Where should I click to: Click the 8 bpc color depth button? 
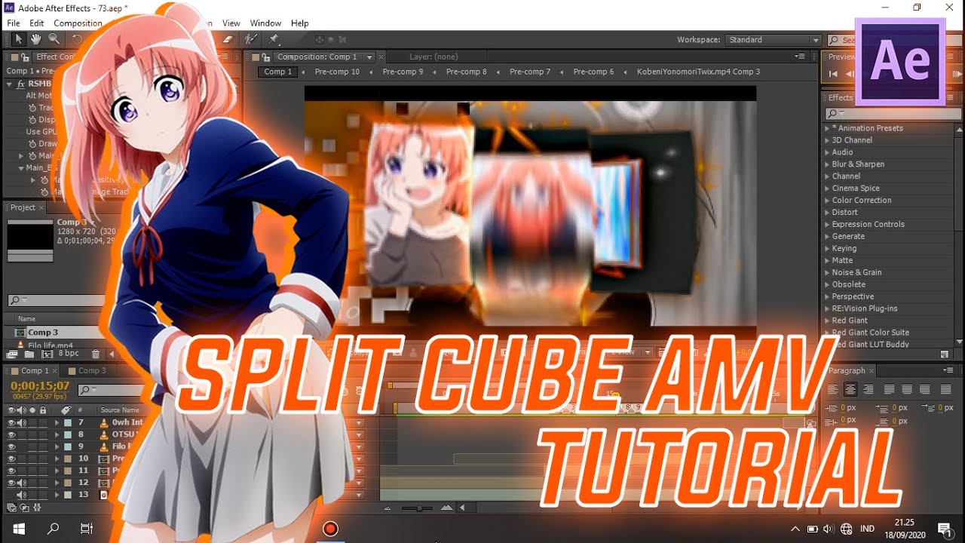coord(68,354)
